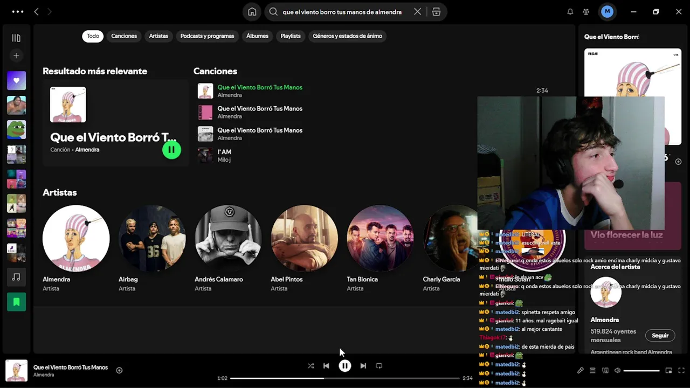Image resolution: width=690 pixels, height=388 pixels.
Task: Toggle shuffle in player controls
Action: 310,365
